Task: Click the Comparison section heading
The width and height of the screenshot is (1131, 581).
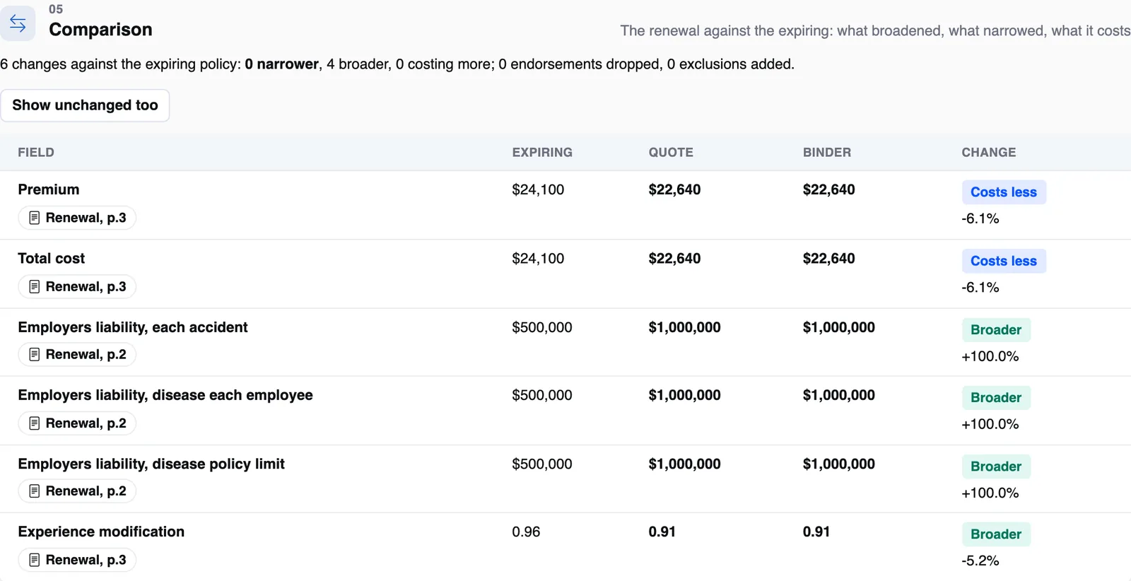Action: click(x=100, y=30)
